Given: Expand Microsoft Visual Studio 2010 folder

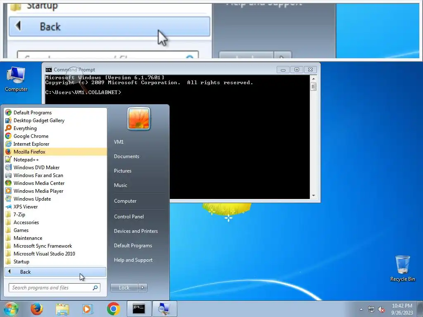Looking at the screenshot, I should (x=55, y=254).
